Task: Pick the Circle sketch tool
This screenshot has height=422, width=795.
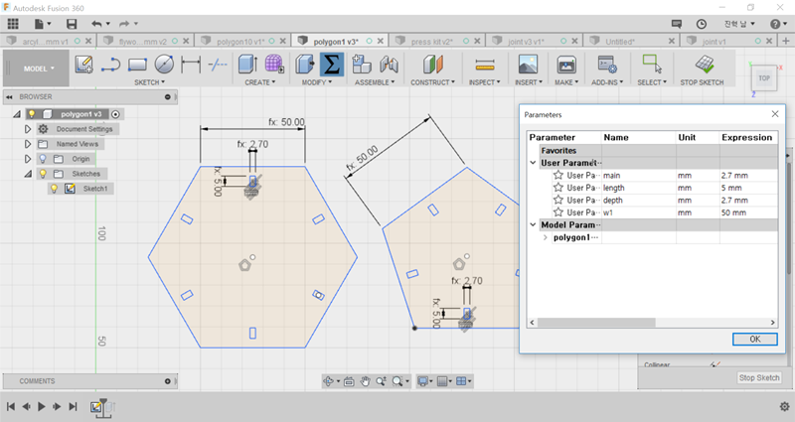Action: (x=164, y=65)
